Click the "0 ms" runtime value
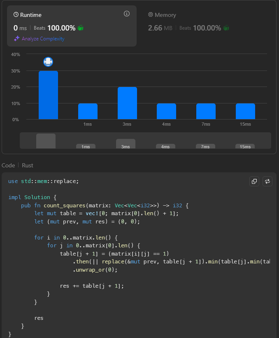Screen dimensions: 279x338 (20, 28)
